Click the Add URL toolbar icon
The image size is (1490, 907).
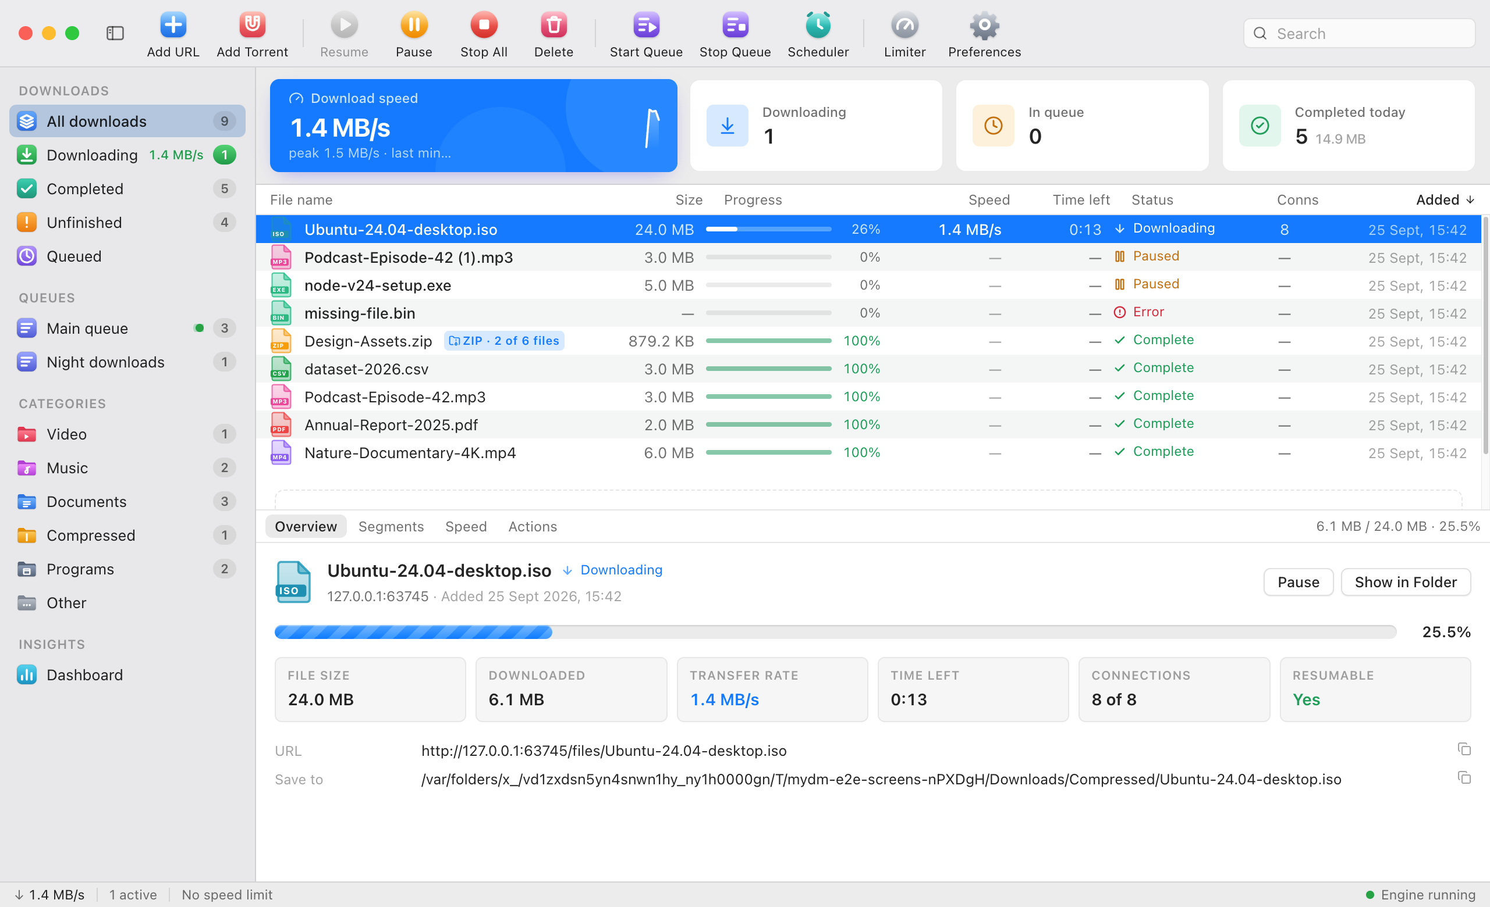click(x=173, y=26)
